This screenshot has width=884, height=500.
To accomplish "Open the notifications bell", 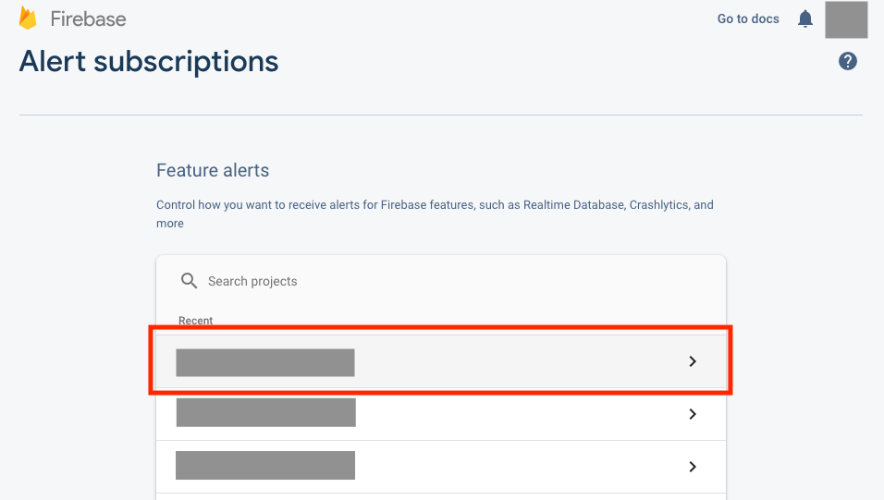I will point(805,18).
